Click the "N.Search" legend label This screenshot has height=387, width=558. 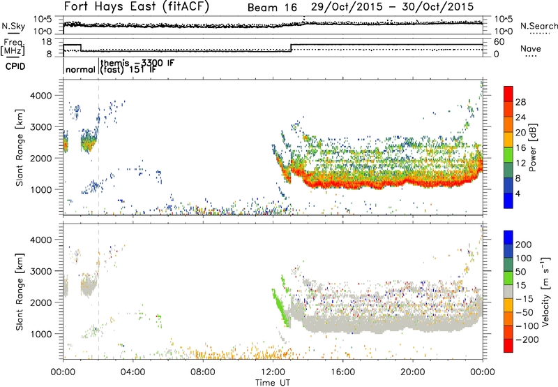pos(538,26)
